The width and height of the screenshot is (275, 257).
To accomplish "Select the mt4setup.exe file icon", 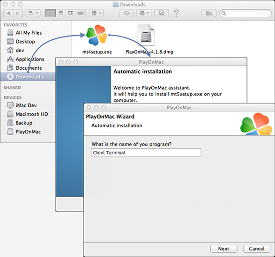I will coord(97,35).
